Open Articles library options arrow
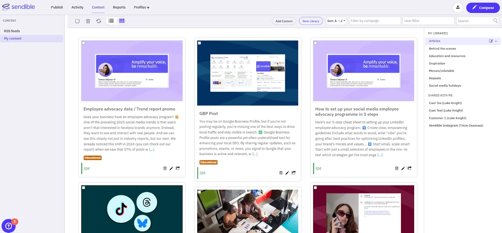Viewport: 502px width, 233px height. 496,41
